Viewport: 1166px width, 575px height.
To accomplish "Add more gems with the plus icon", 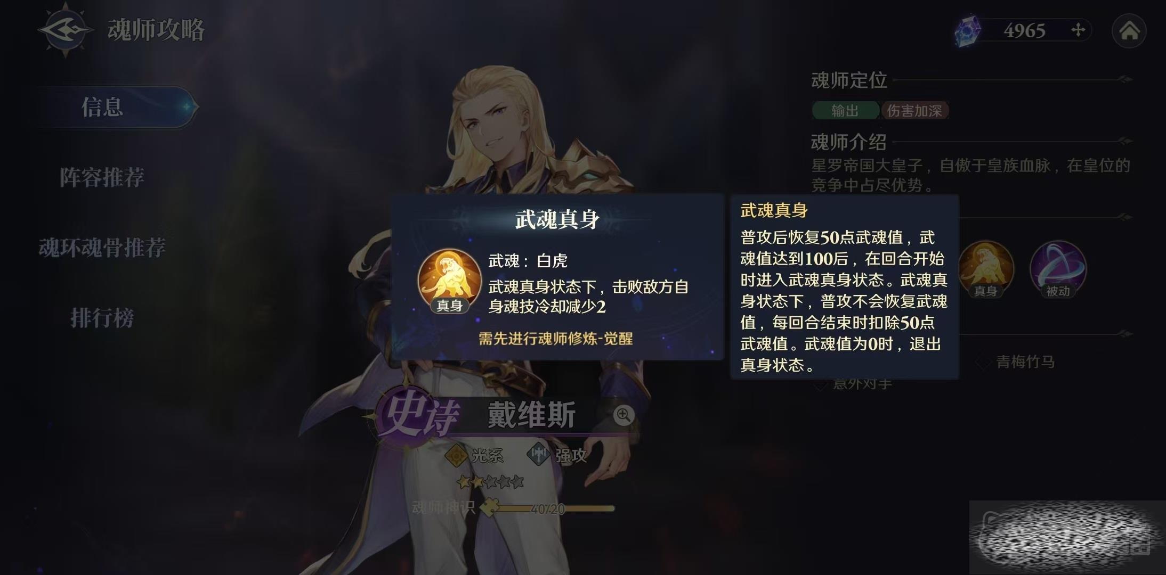I will pyautogui.click(x=1078, y=30).
